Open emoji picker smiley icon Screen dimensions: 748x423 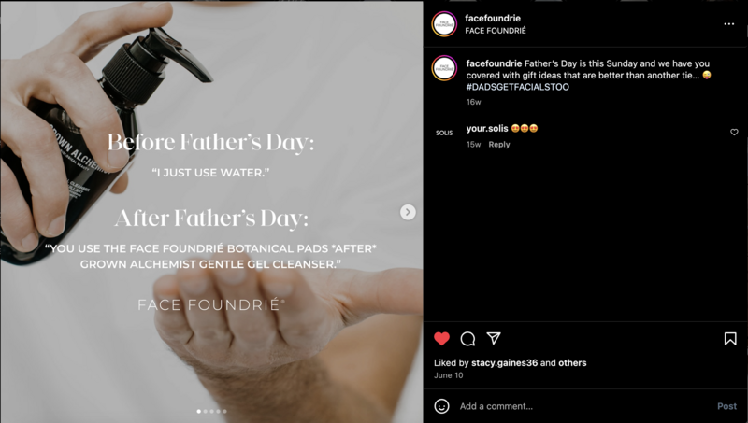click(x=441, y=406)
